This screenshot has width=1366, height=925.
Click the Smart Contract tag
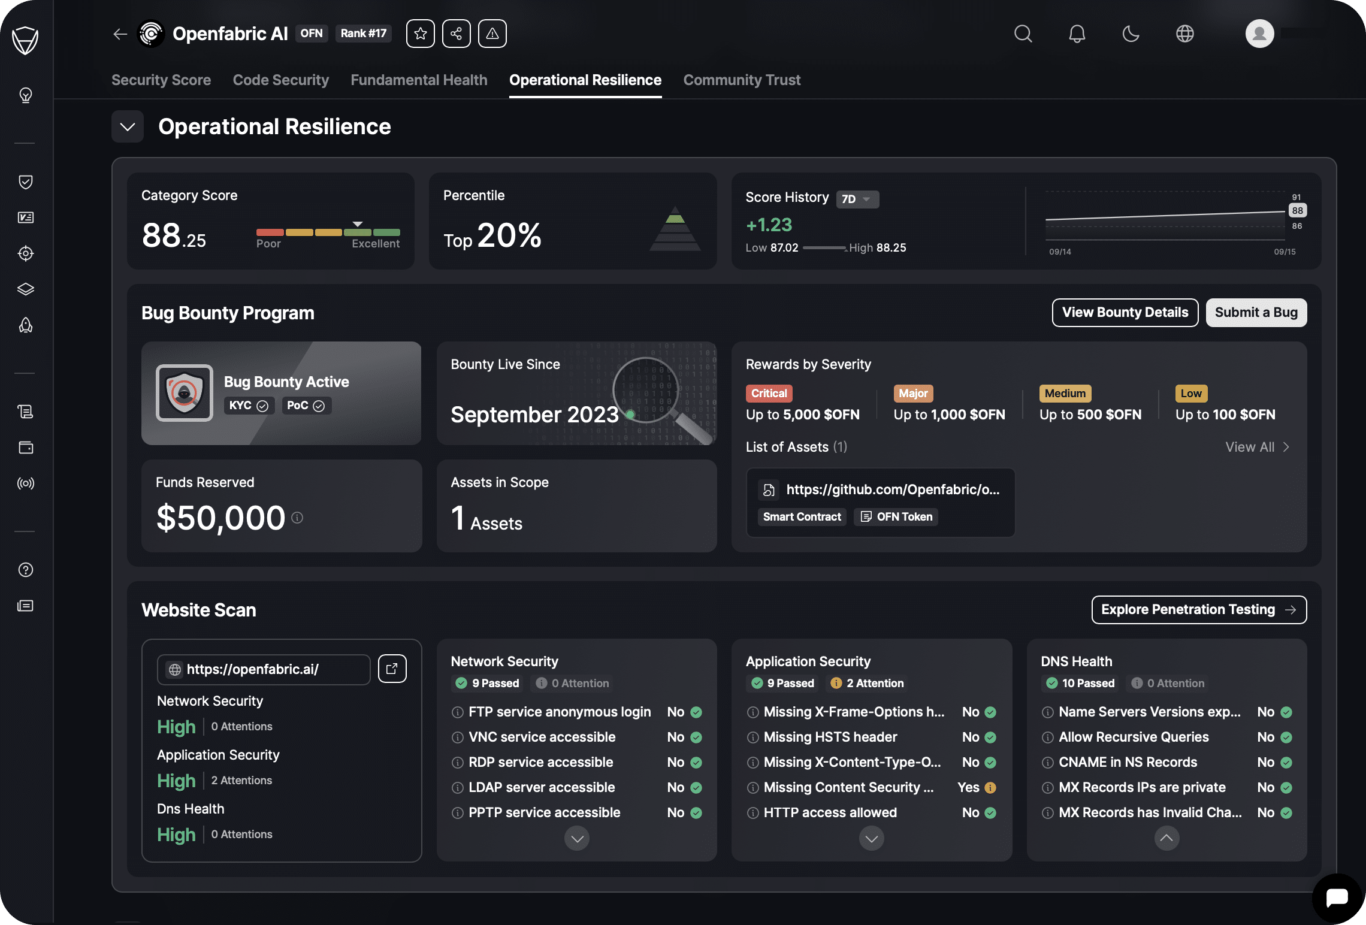click(802, 517)
